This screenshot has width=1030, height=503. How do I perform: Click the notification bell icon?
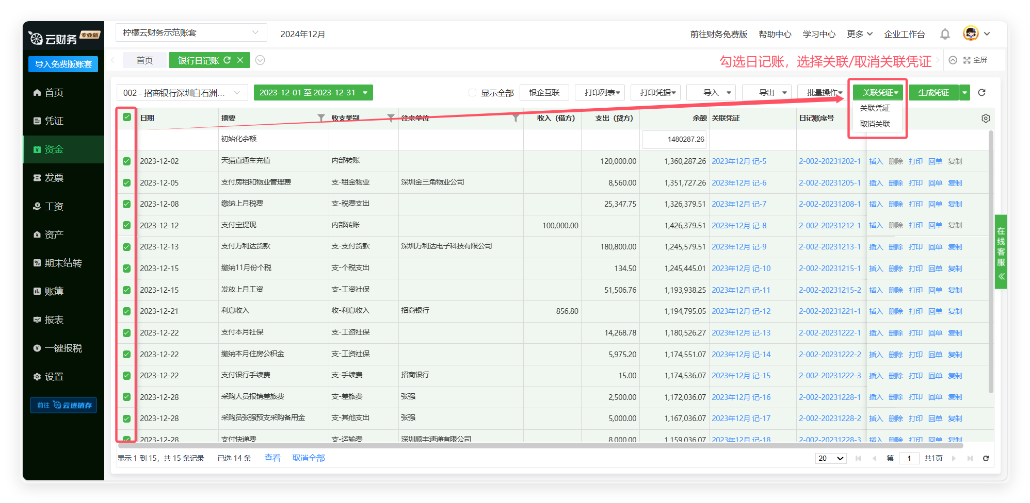[945, 34]
